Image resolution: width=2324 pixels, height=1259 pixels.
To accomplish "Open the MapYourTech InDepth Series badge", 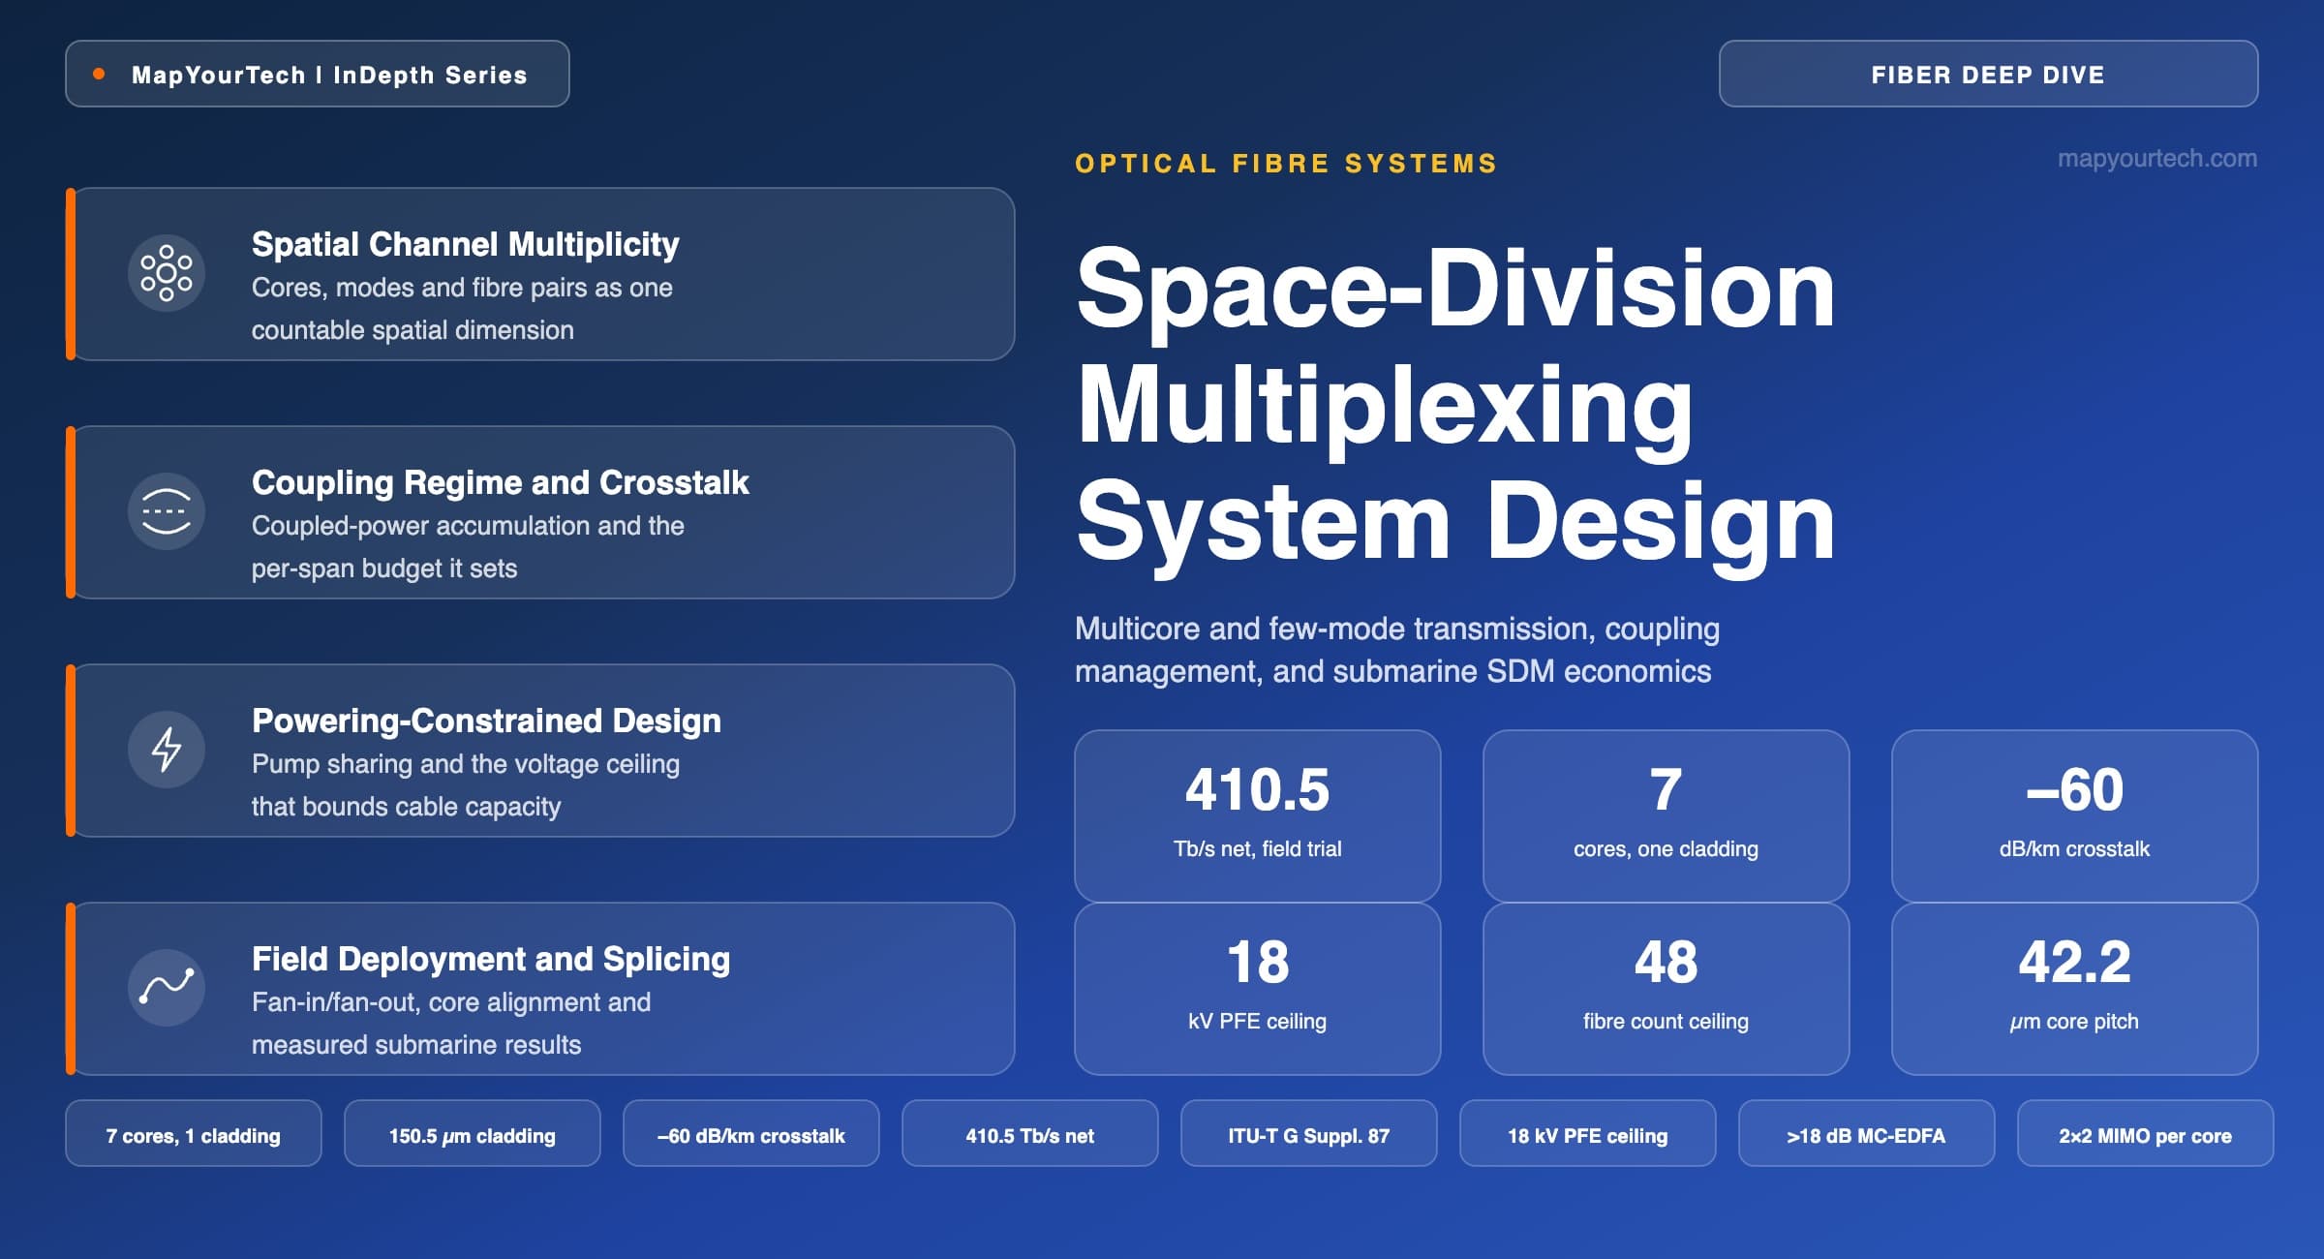I will click(x=318, y=74).
